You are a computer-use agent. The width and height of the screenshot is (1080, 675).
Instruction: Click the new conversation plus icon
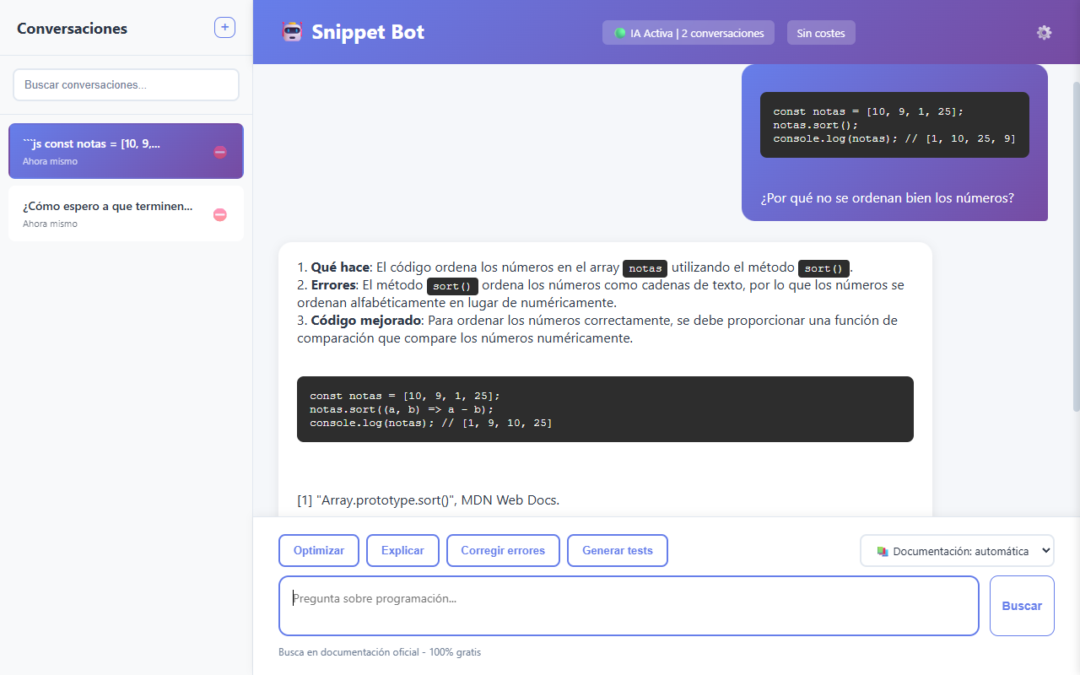224,28
